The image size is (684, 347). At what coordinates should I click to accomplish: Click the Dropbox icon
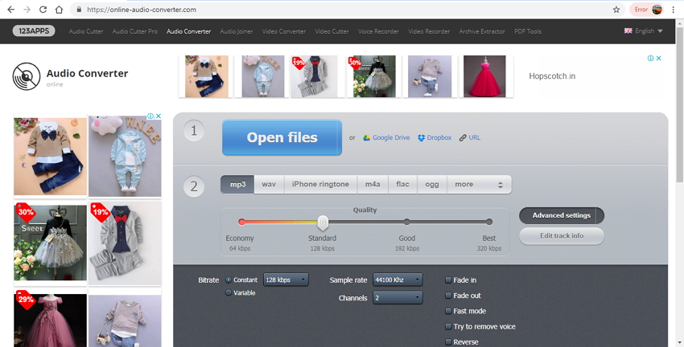pos(421,137)
